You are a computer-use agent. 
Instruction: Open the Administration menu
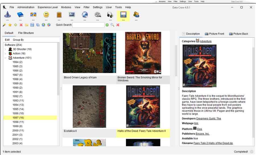click(26, 7)
